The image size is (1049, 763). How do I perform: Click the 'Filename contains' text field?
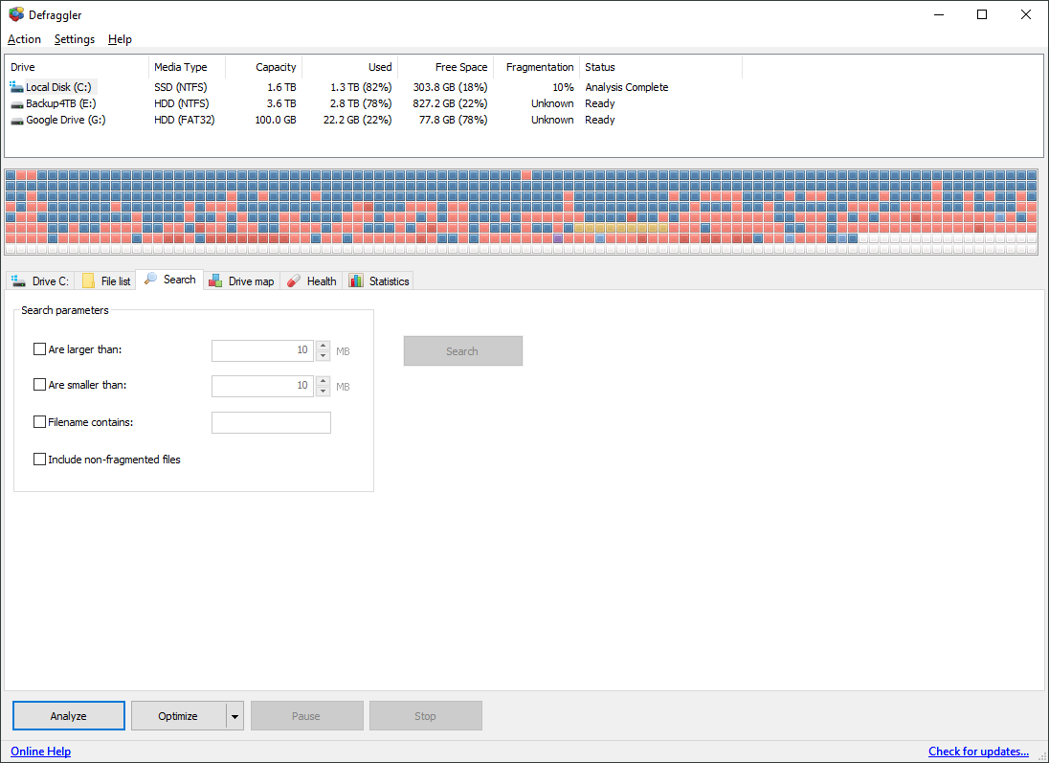[x=271, y=423]
